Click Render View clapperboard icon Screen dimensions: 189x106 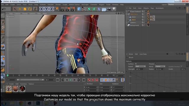(x=62, y=9)
